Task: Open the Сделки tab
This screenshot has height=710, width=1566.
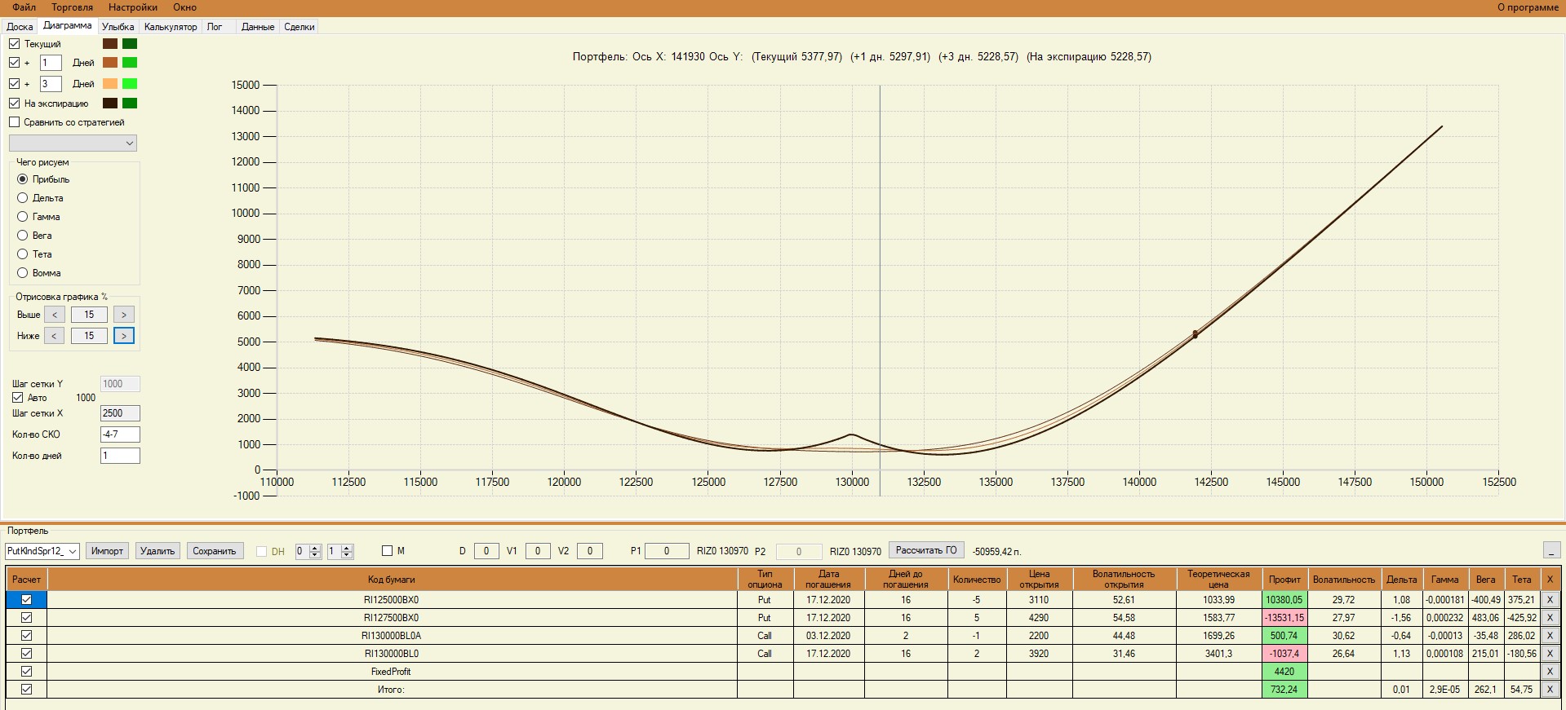Action: click(299, 27)
